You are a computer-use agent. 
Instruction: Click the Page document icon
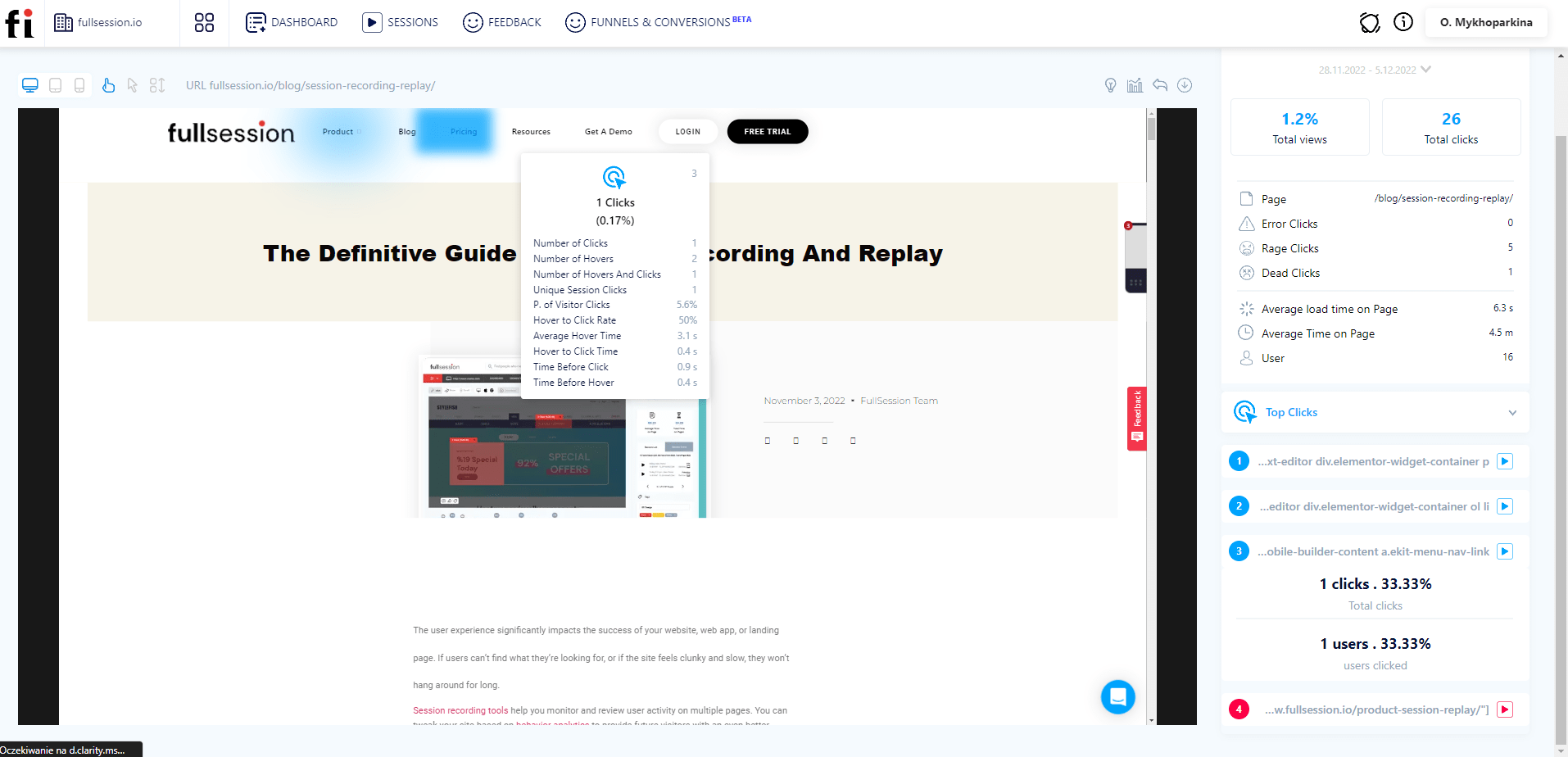point(1247,198)
